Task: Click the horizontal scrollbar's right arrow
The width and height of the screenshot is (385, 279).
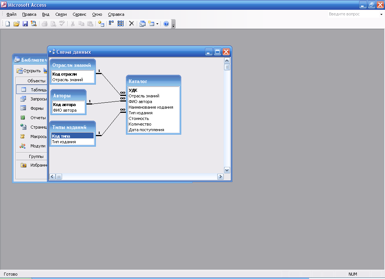Action: pyautogui.click(x=220, y=176)
